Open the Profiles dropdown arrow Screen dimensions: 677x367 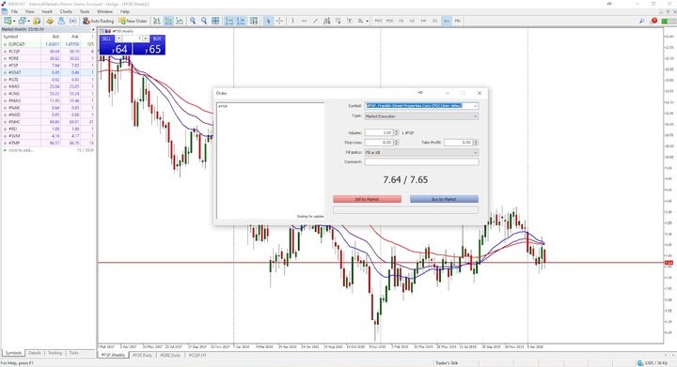[x=28, y=21]
